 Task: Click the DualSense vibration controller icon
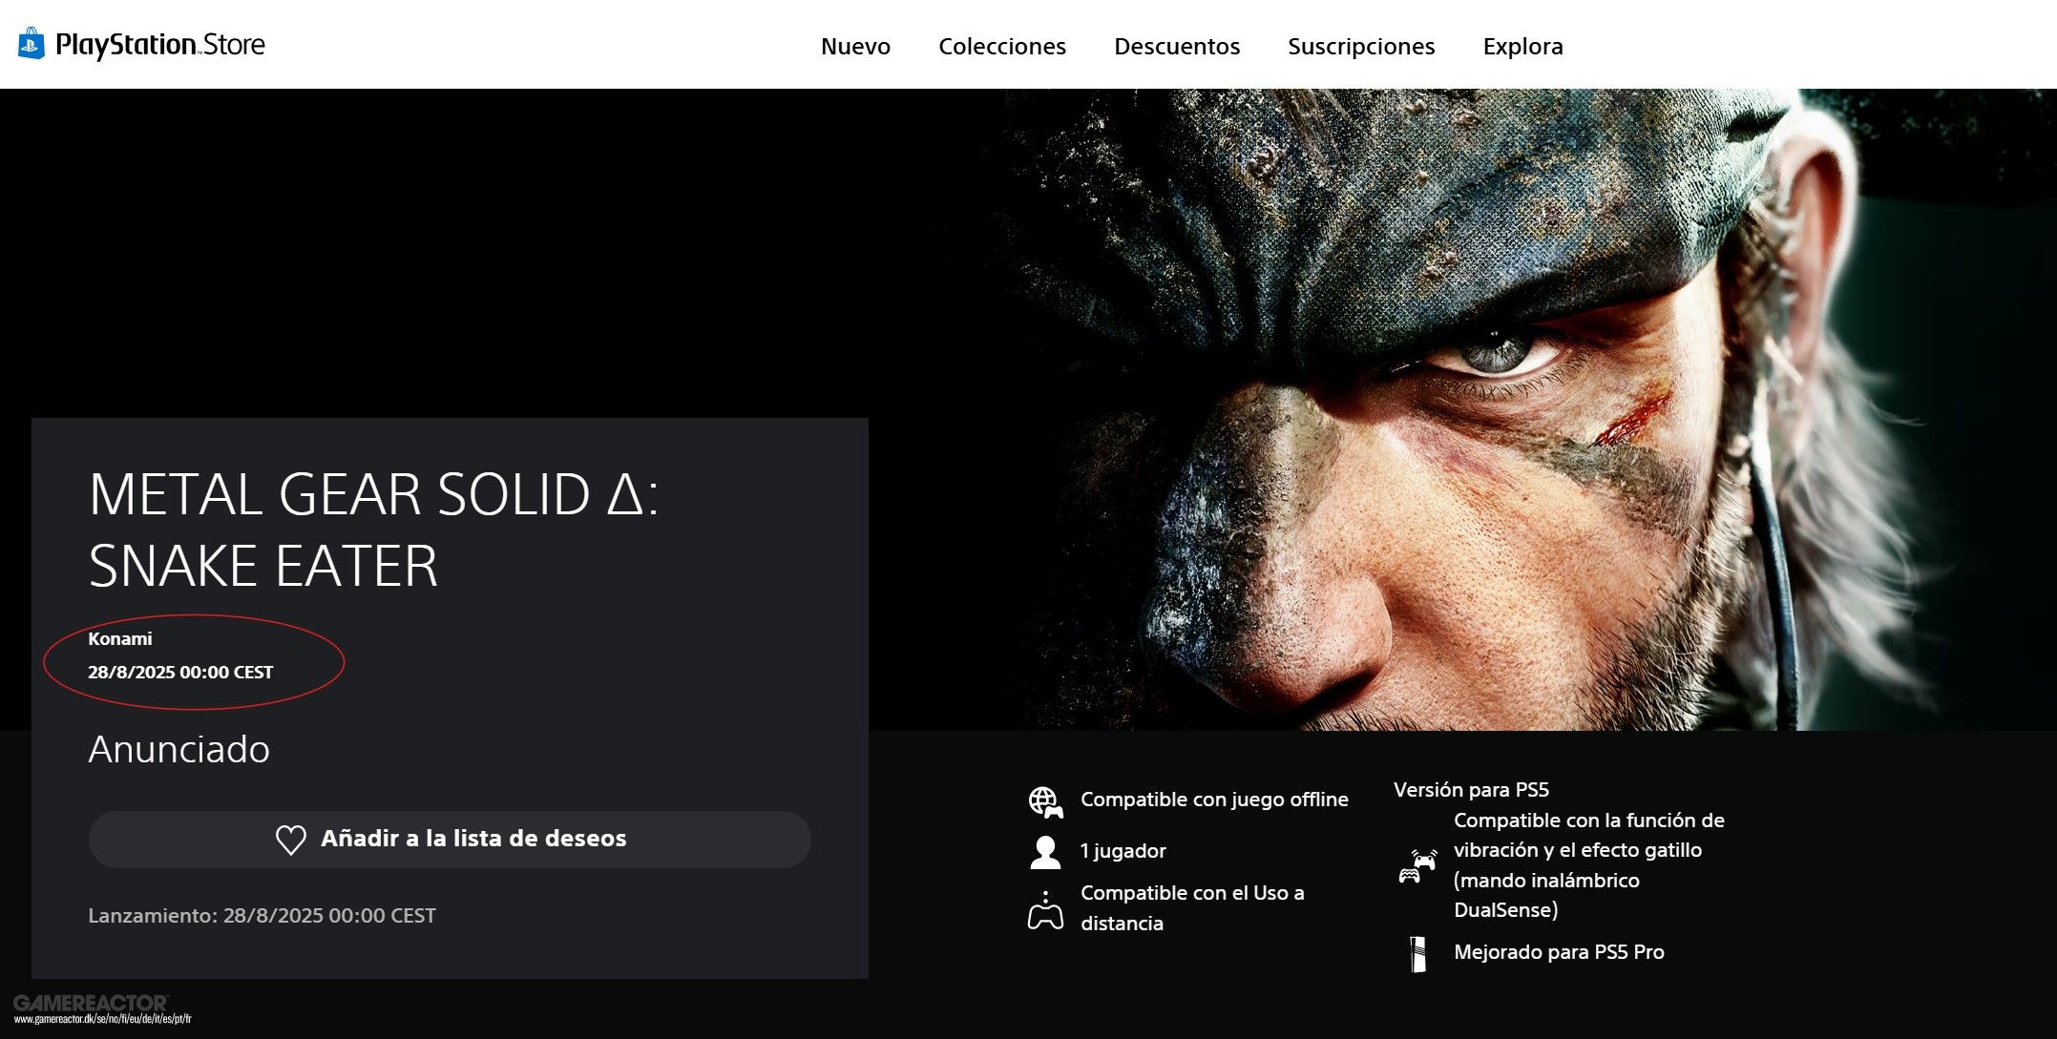point(1417,866)
